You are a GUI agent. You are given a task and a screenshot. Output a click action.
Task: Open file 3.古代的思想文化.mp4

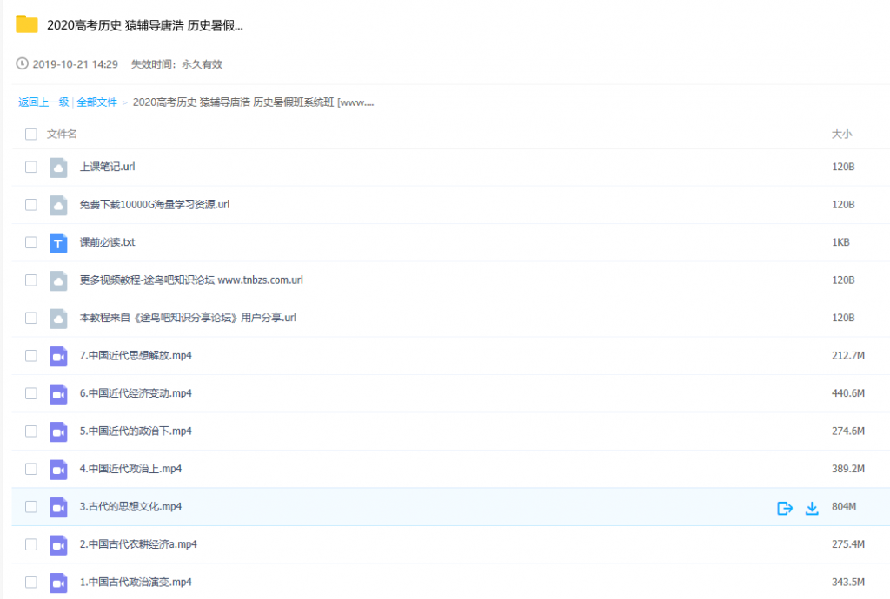click(130, 507)
